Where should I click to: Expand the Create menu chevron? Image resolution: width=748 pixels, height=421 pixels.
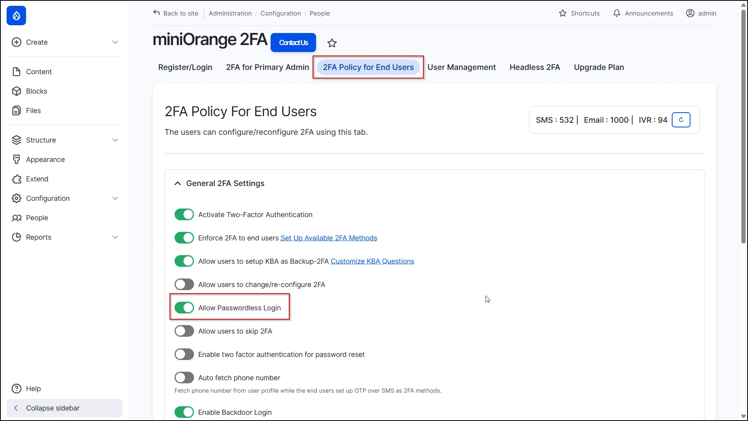click(x=115, y=42)
